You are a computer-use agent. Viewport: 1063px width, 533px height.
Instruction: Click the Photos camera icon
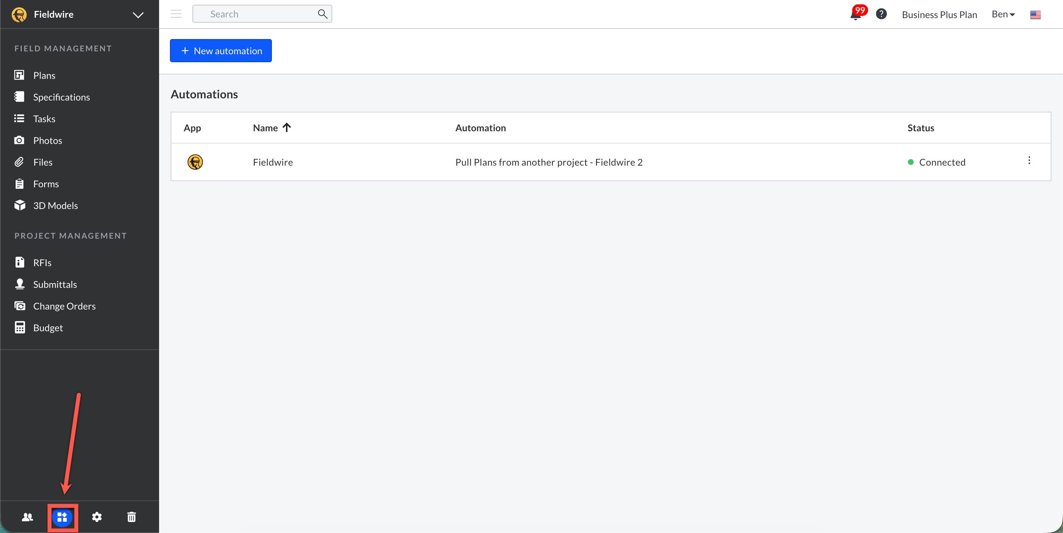(19, 140)
